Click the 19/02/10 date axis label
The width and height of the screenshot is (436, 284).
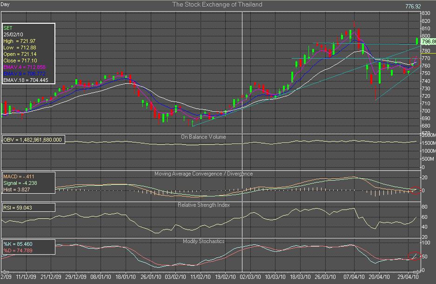coord(225,277)
